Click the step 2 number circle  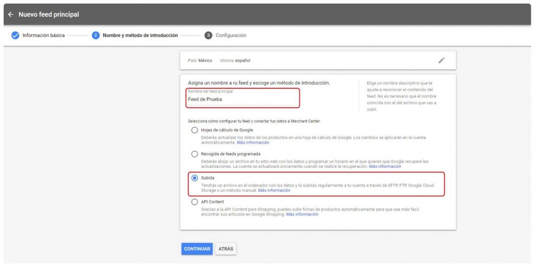coord(96,36)
